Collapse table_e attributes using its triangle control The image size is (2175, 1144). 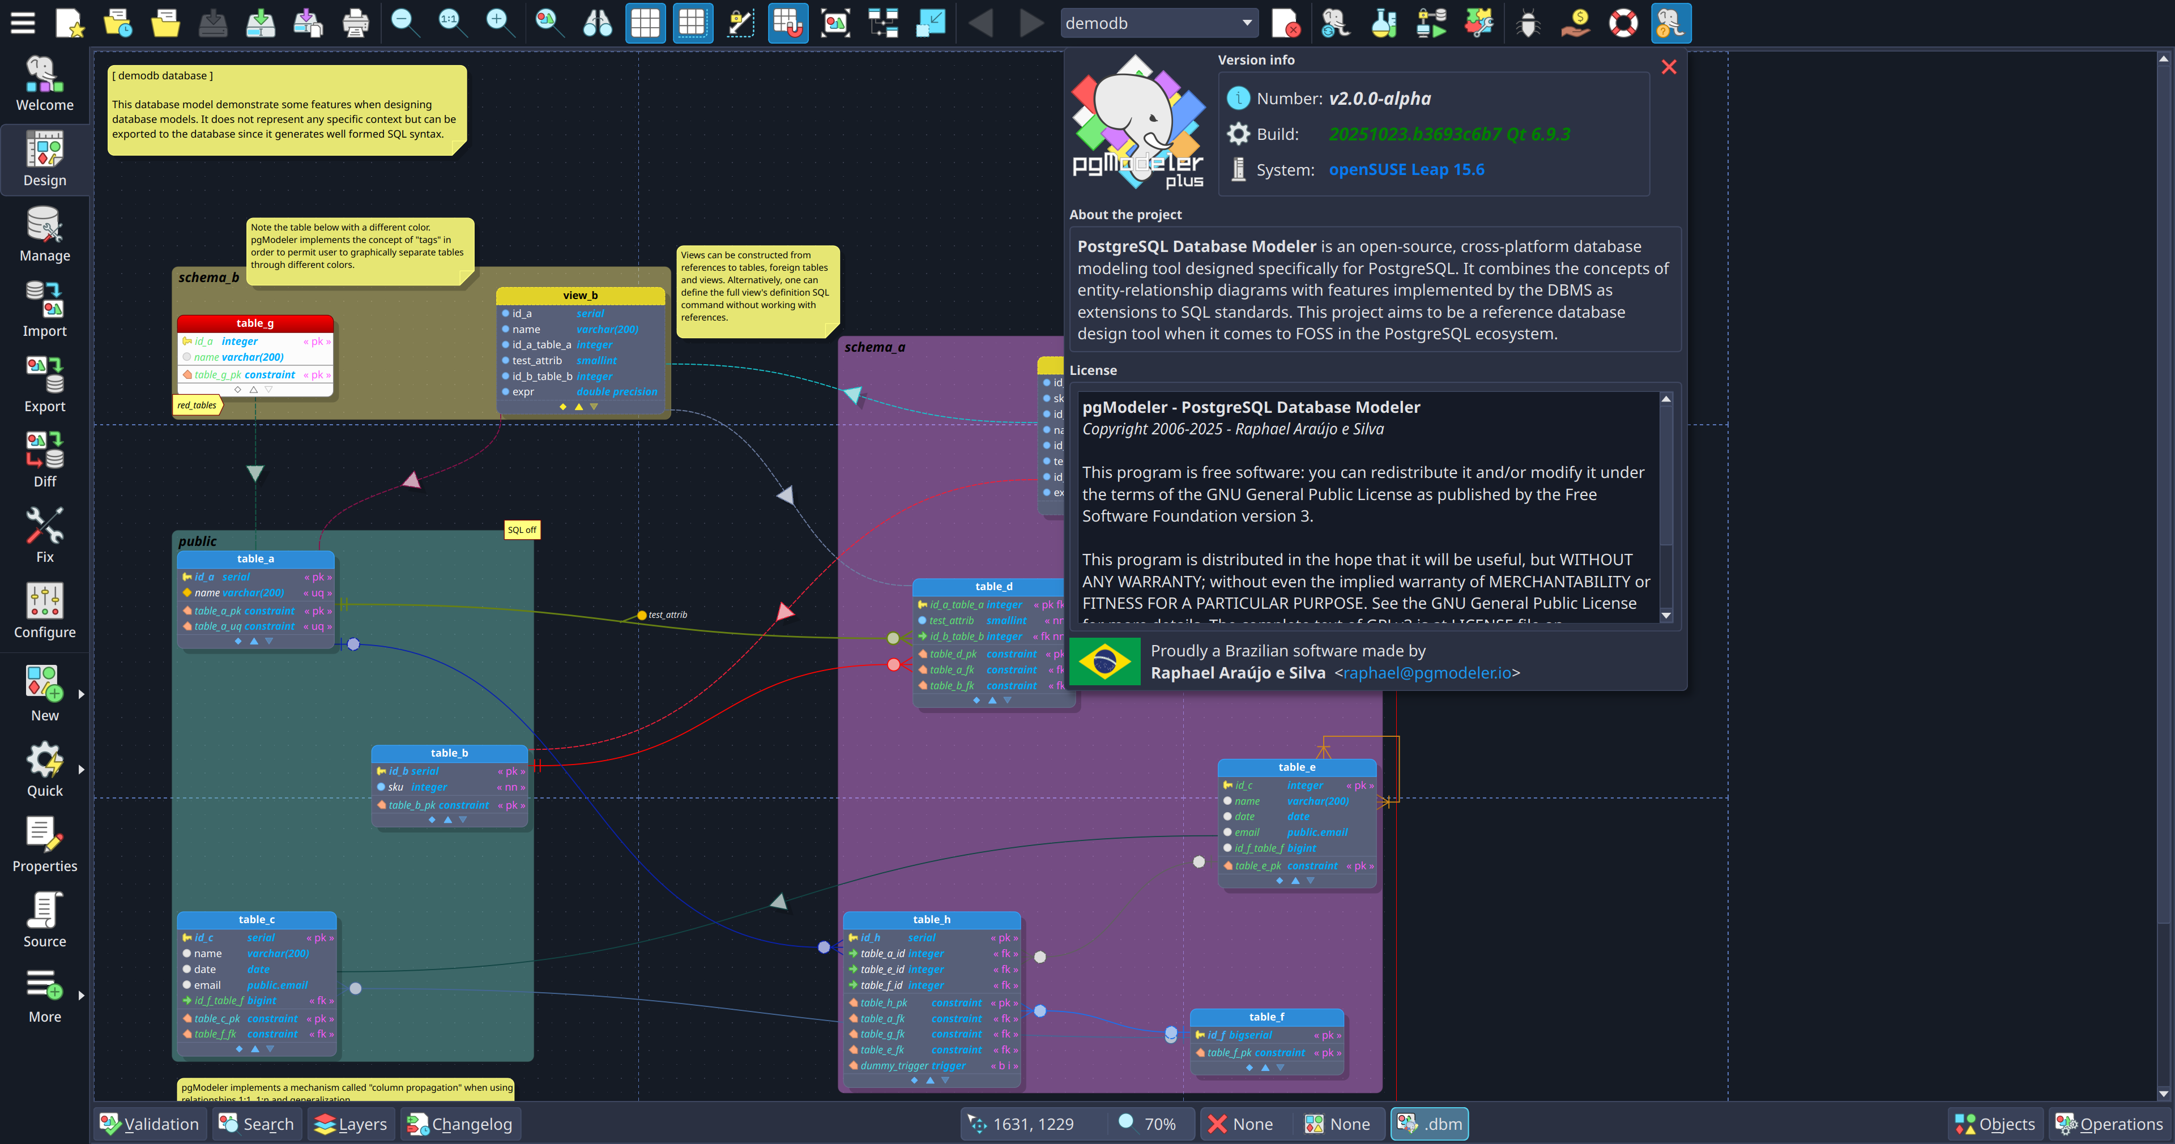(1295, 880)
